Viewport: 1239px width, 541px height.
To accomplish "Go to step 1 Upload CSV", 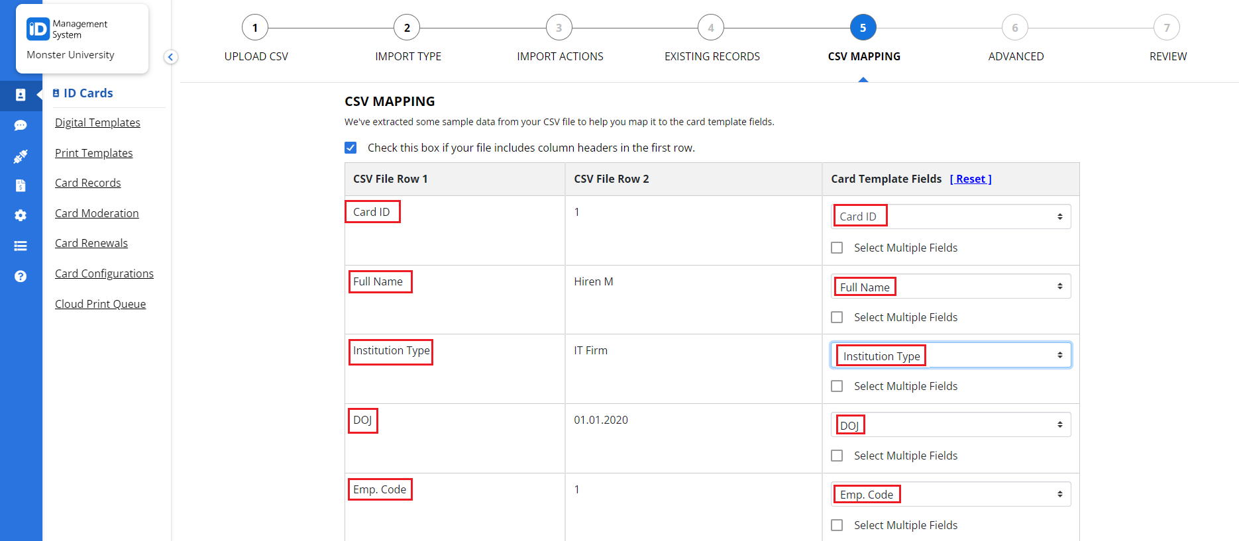I will click(x=255, y=28).
